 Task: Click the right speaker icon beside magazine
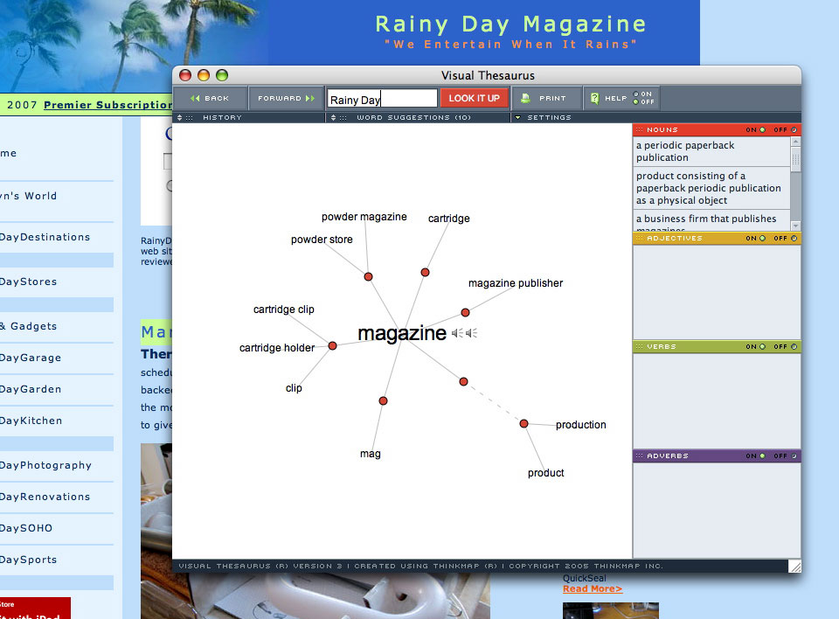click(x=471, y=333)
